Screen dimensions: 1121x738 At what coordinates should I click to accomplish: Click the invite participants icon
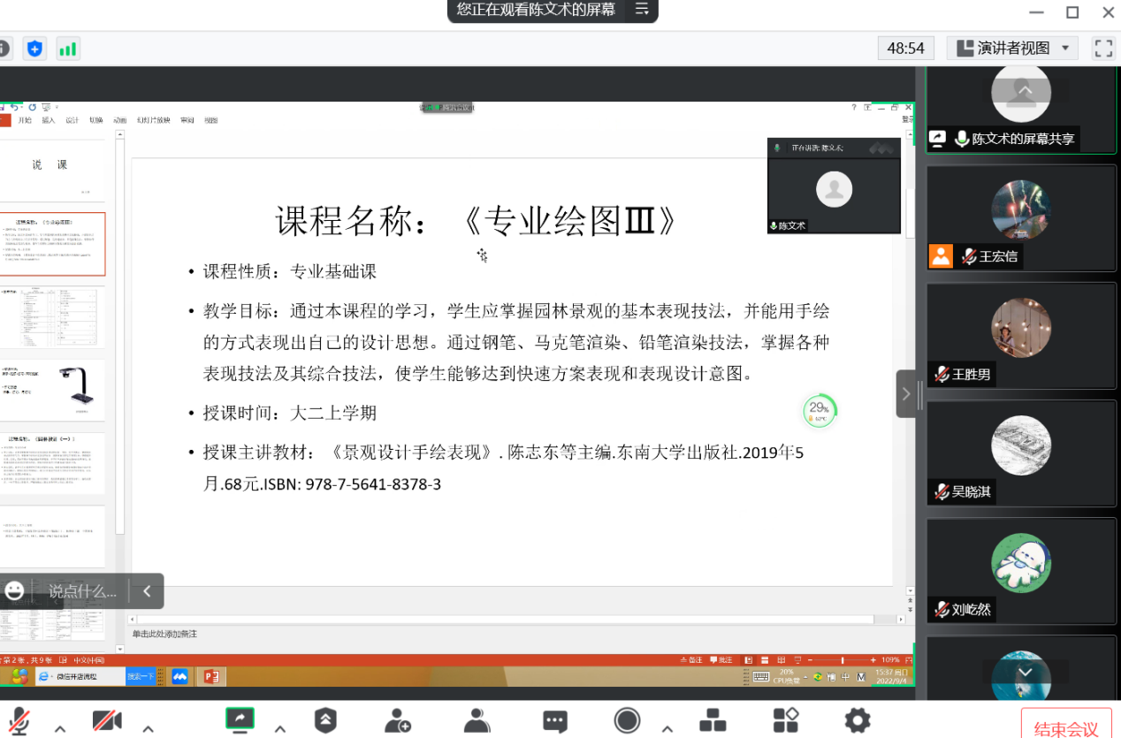pos(398,721)
